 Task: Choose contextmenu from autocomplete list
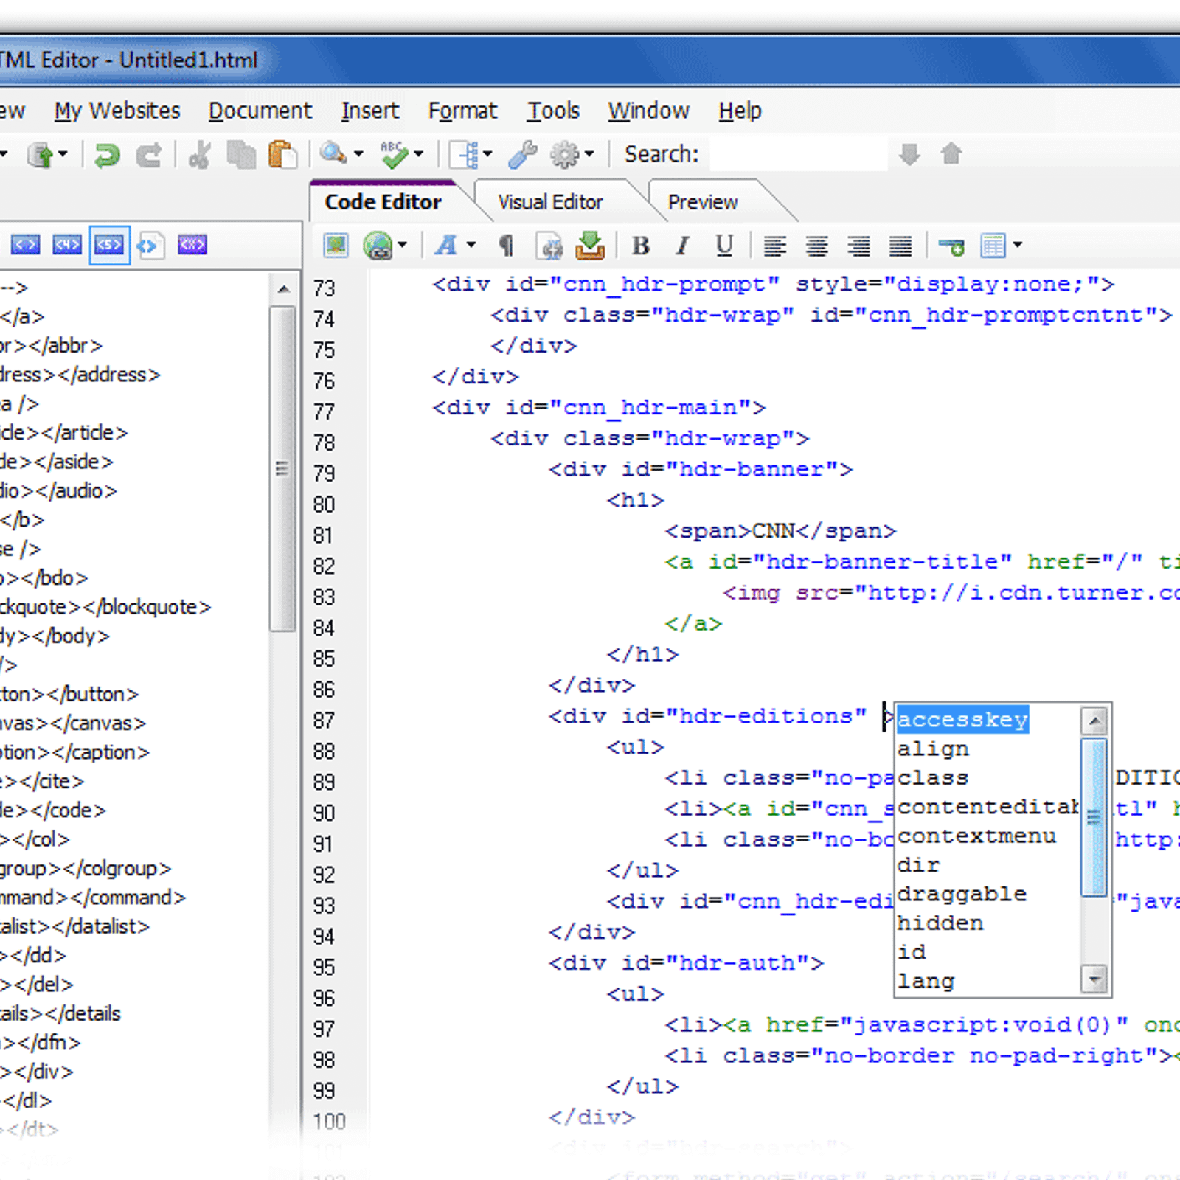click(976, 836)
